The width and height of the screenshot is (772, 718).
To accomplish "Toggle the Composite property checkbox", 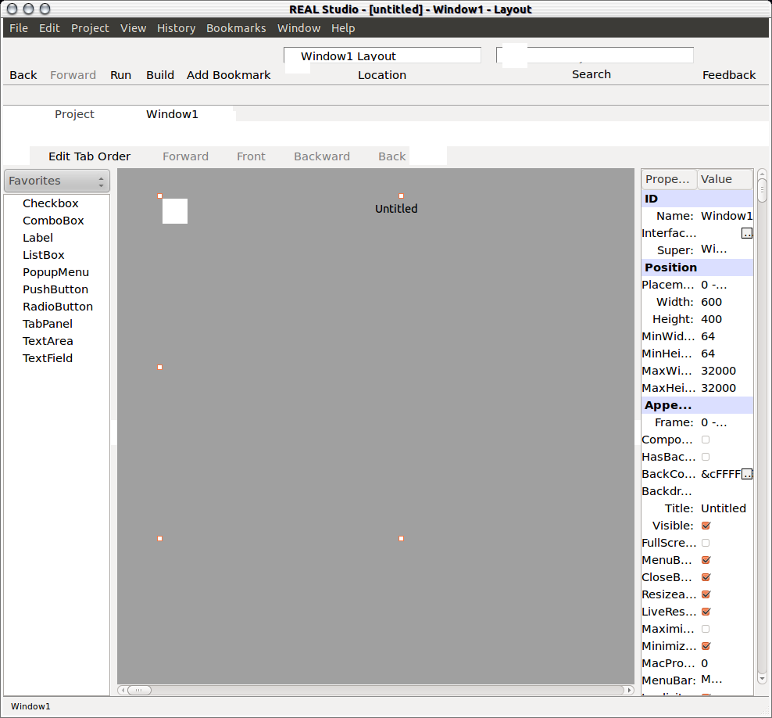I will point(706,440).
